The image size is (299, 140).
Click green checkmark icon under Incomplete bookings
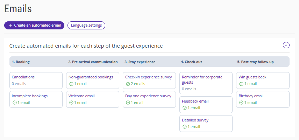[x=15, y=103]
